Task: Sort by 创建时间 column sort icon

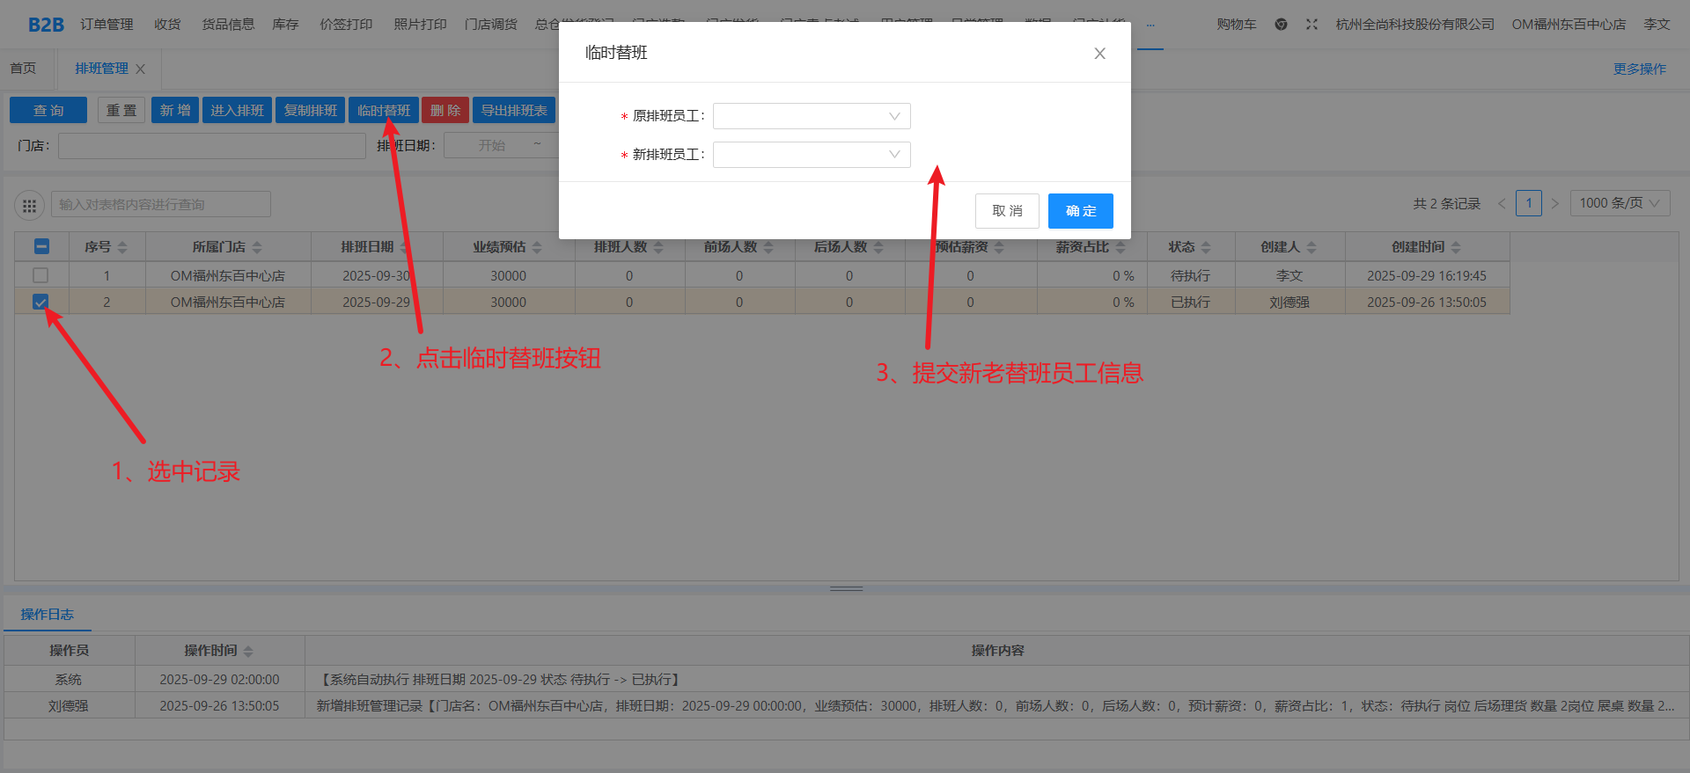Action: (1456, 248)
